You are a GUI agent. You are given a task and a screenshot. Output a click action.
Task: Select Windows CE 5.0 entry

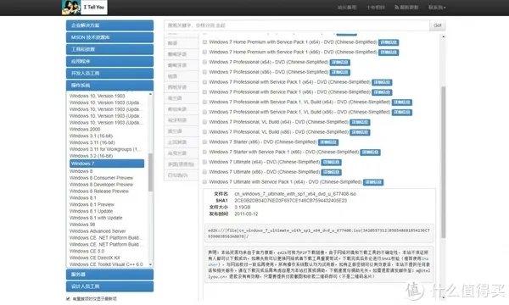pyautogui.click(x=87, y=251)
